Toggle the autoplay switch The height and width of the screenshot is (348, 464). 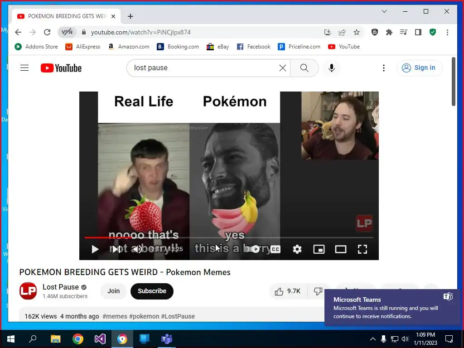(254, 249)
